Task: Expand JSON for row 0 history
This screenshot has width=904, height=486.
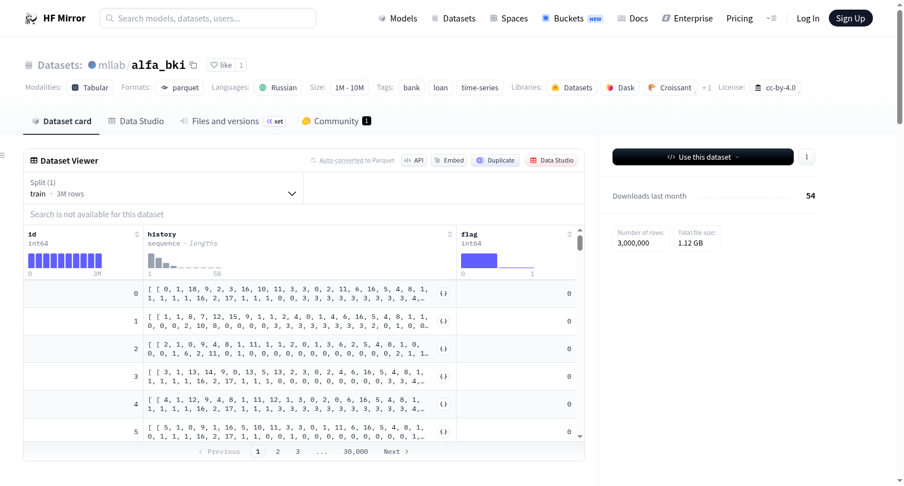Action: pyautogui.click(x=444, y=294)
